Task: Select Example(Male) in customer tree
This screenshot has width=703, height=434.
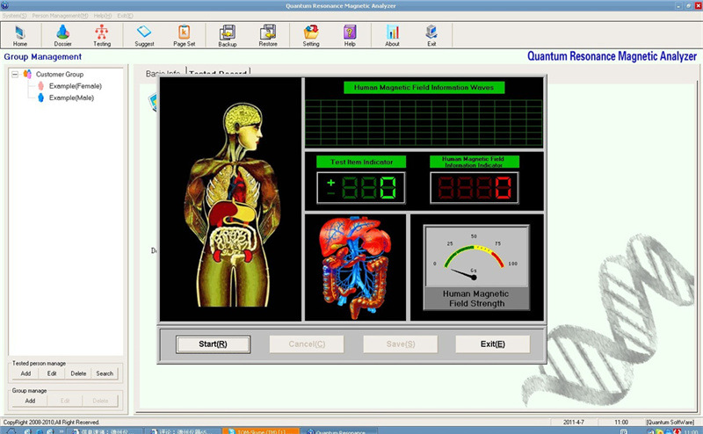Action: pyautogui.click(x=70, y=98)
